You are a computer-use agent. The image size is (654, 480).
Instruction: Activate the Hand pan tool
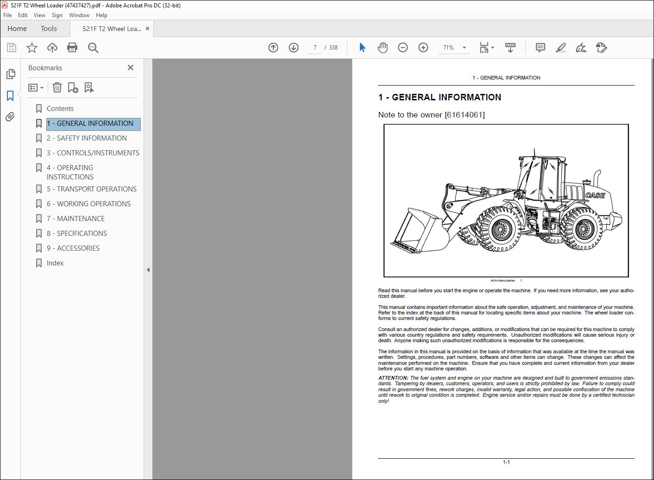point(383,48)
